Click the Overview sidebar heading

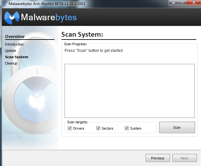pyautogui.click(x=15, y=36)
